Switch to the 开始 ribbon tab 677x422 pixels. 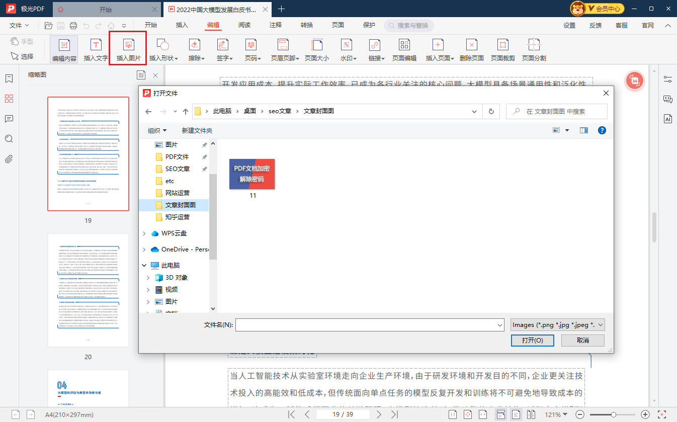(151, 25)
